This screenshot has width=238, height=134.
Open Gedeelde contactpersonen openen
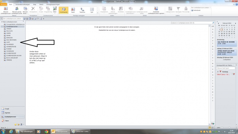point(156,11)
